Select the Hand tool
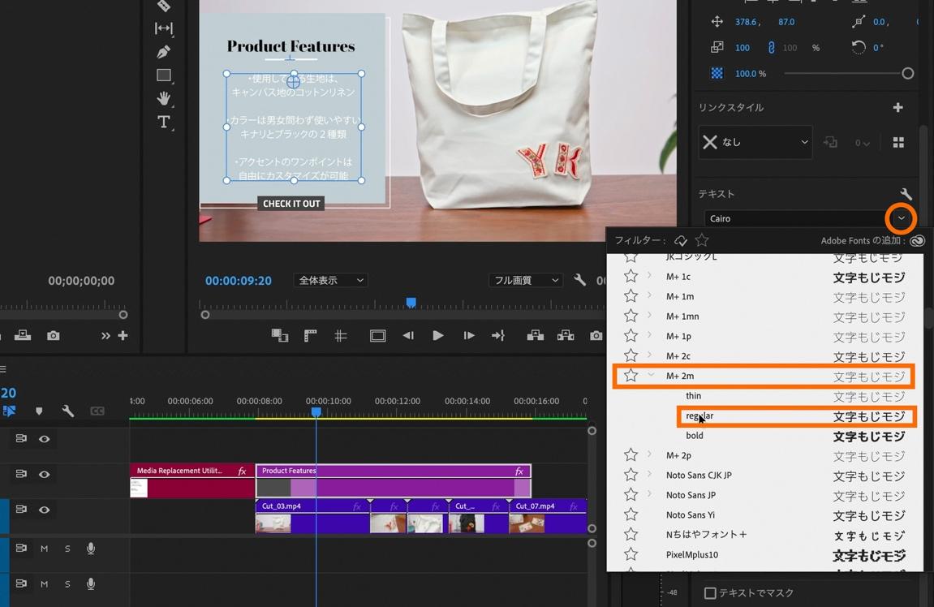 pyautogui.click(x=163, y=98)
